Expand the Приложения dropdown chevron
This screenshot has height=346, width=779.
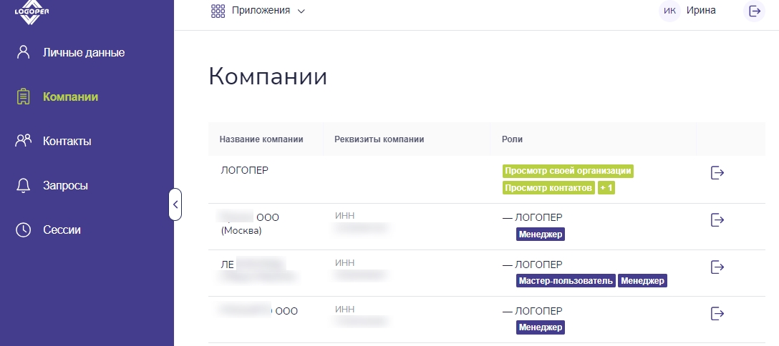301,11
